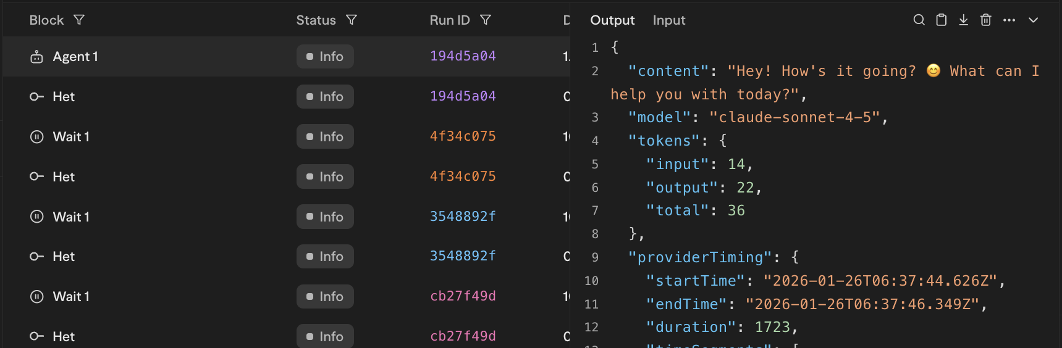Click run ID 3548892f on Het row
1062x348 pixels.
click(x=462, y=256)
